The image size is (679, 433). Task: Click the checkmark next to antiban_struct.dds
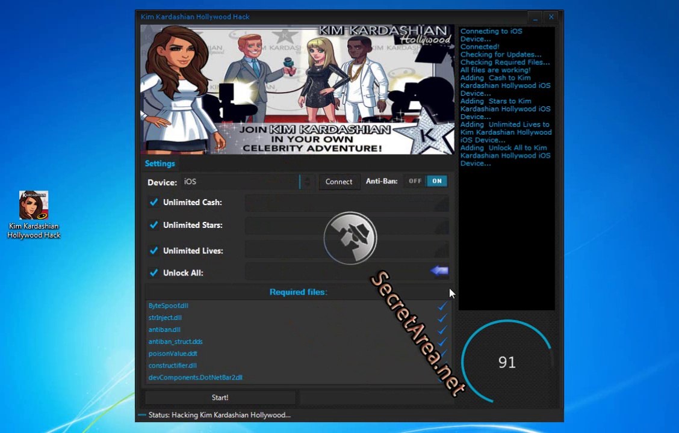click(x=442, y=342)
